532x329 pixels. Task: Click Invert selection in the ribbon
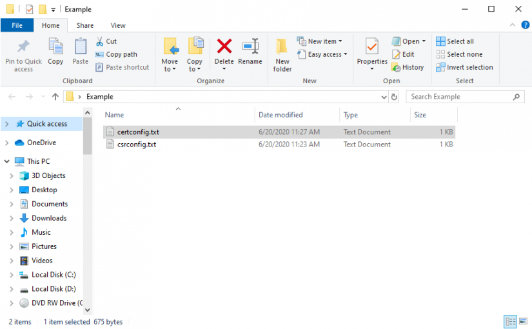coord(464,67)
